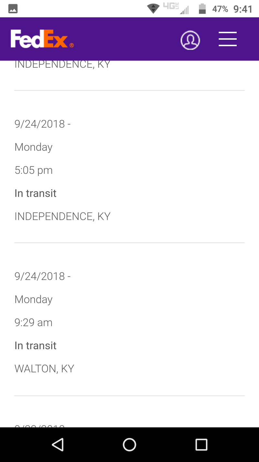Tap the image notification icon in status bar
This screenshot has width=259, height=462.
[x=13, y=9]
